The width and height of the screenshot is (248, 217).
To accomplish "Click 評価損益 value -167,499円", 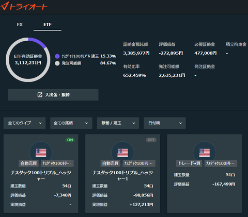I will click(224, 184).
